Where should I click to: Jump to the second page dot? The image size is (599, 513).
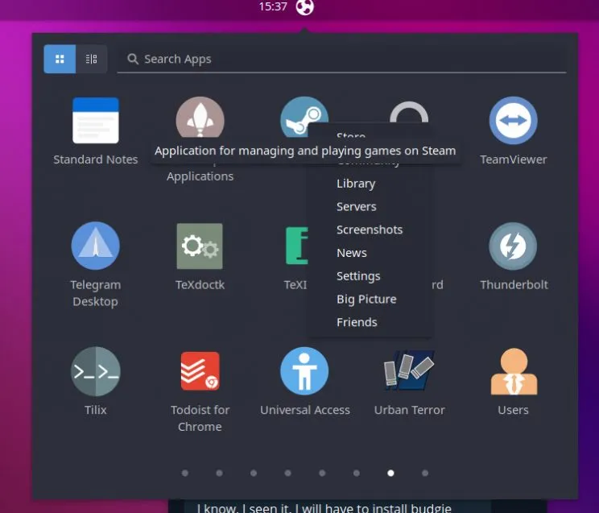219,474
